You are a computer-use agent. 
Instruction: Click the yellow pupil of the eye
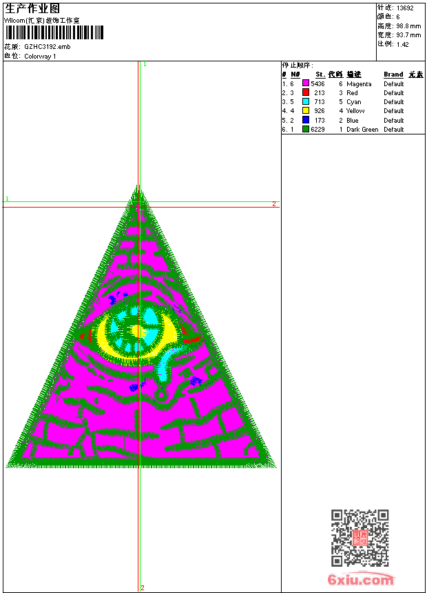pos(139,332)
